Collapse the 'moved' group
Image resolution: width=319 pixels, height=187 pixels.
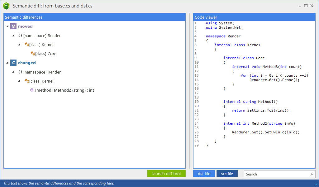(x=7, y=26)
